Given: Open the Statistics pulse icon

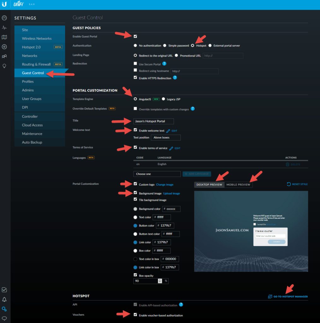Looking at the screenshot, I should pyautogui.click(x=4, y=27).
